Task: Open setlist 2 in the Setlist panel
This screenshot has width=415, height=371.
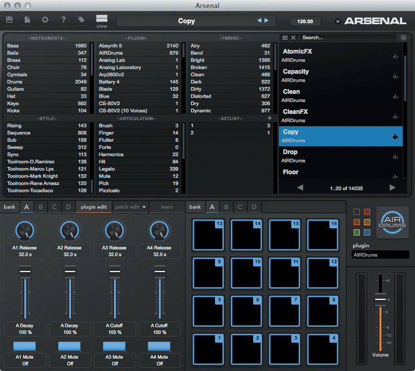Action: tap(230, 133)
